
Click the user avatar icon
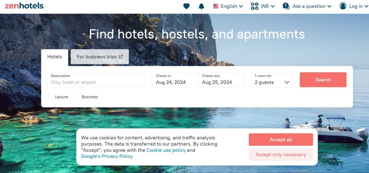(x=343, y=6)
